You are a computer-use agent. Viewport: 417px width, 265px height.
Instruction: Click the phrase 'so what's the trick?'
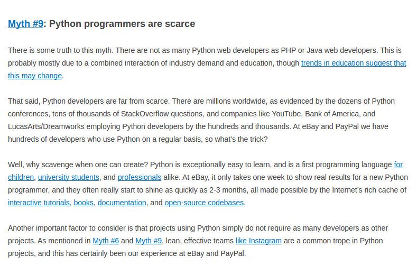(236, 139)
